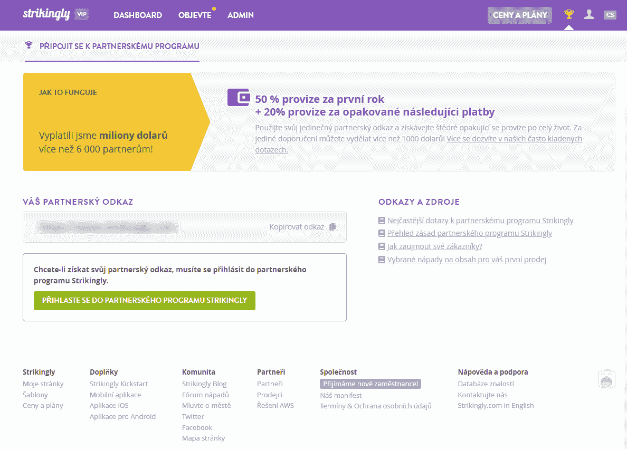
Task: Open Vybrané nápady na obsah link
Action: pyautogui.click(x=467, y=260)
